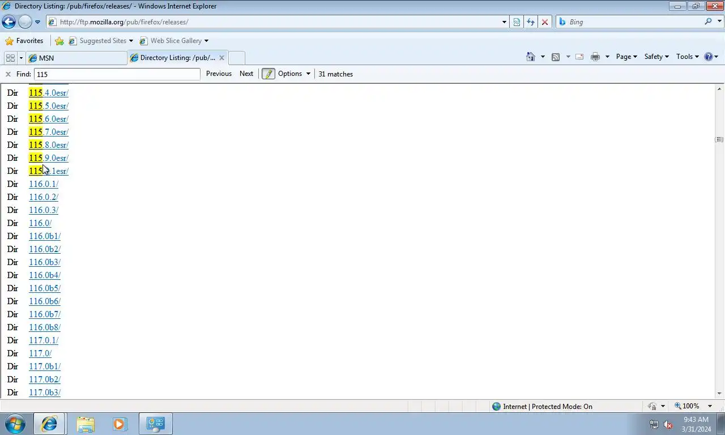Expand the zoom level dropdown arrow
This screenshot has height=435, width=725.
point(710,406)
